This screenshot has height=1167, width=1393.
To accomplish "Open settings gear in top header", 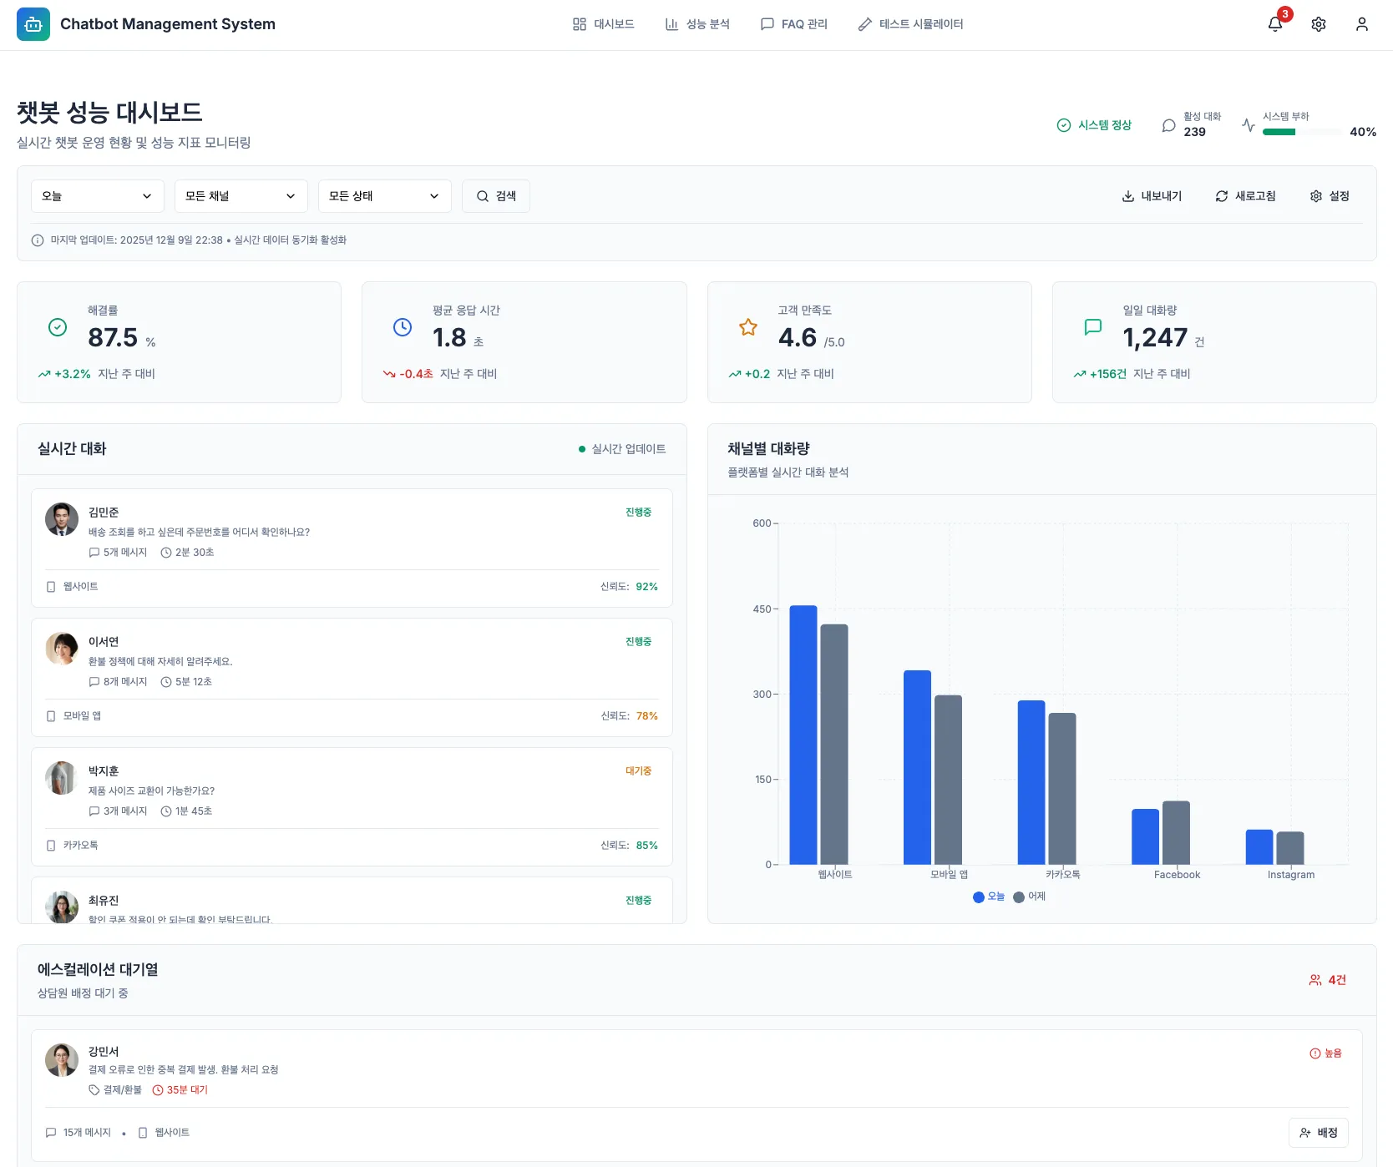I will click(x=1319, y=24).
